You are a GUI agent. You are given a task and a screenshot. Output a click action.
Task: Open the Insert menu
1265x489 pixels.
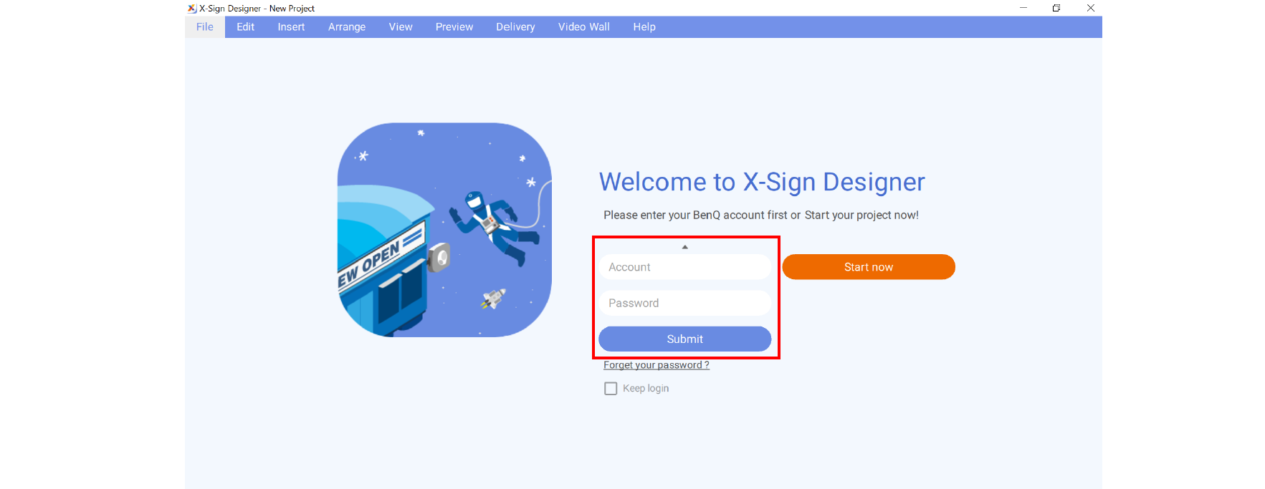[291, 27]
